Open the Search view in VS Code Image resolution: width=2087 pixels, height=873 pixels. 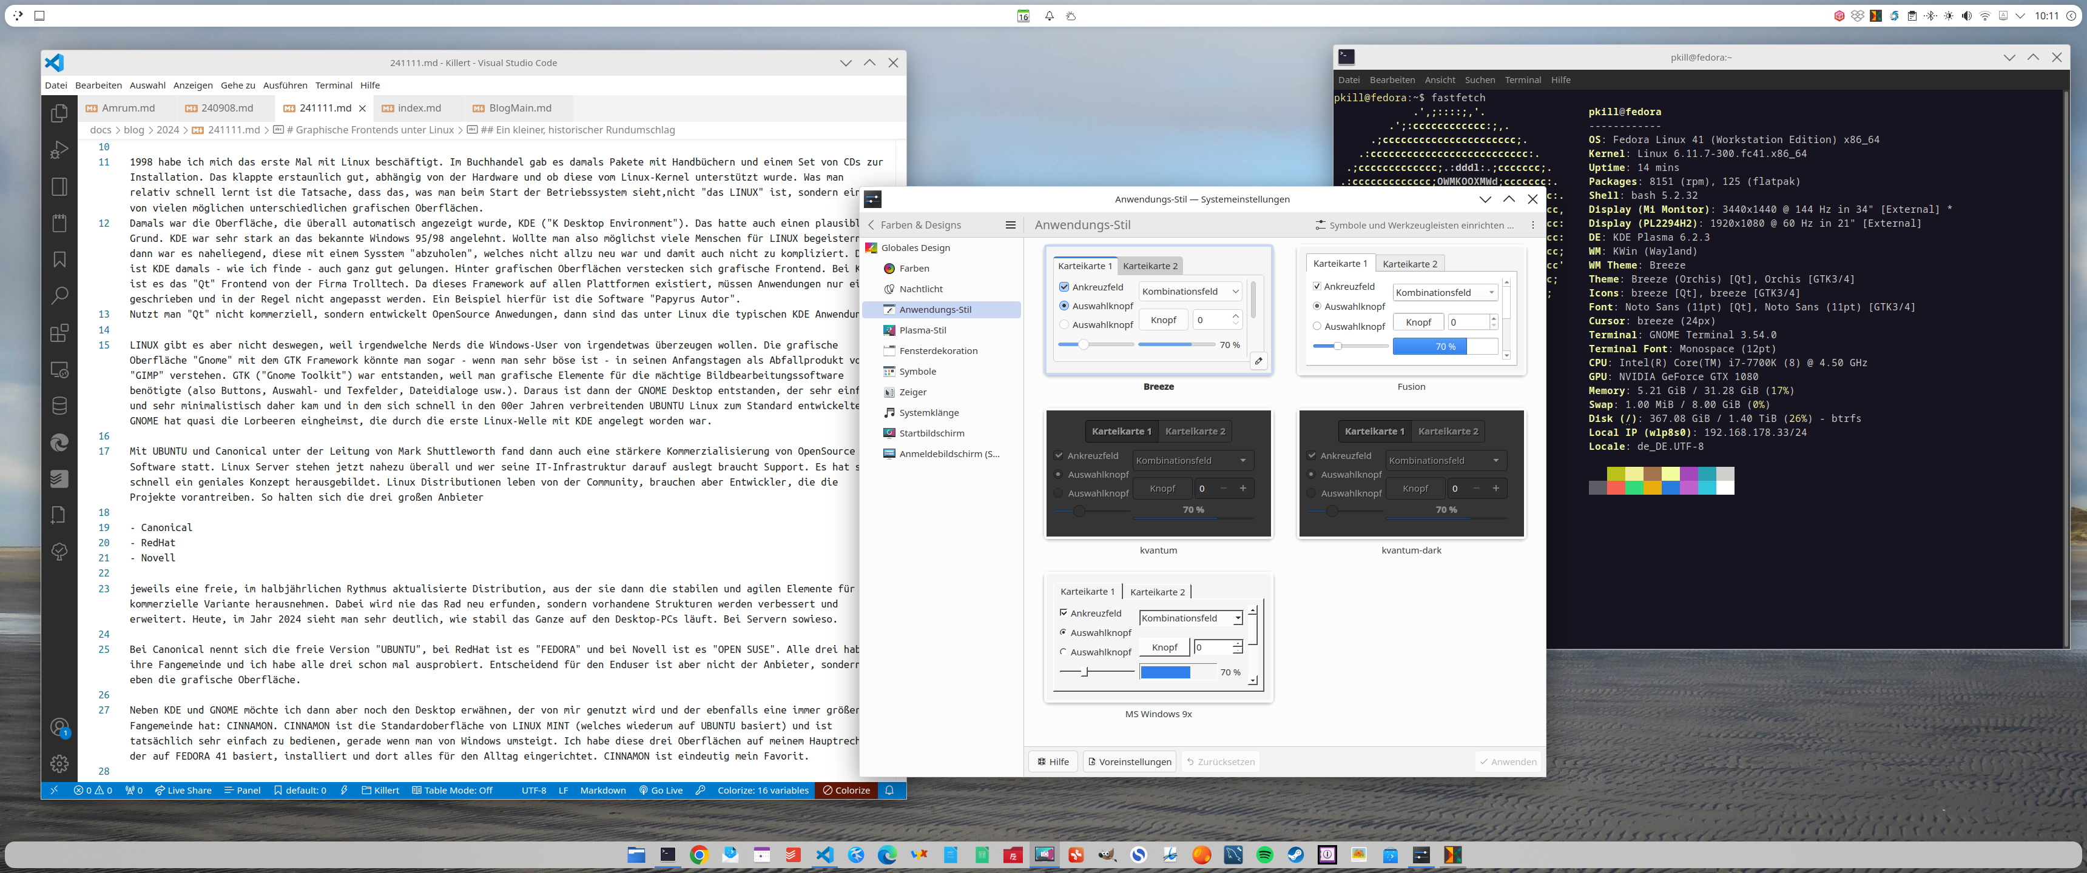click(x=59, y=296)
